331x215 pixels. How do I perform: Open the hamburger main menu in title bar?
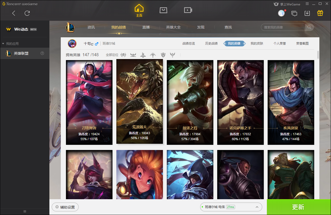coord(307,4)
